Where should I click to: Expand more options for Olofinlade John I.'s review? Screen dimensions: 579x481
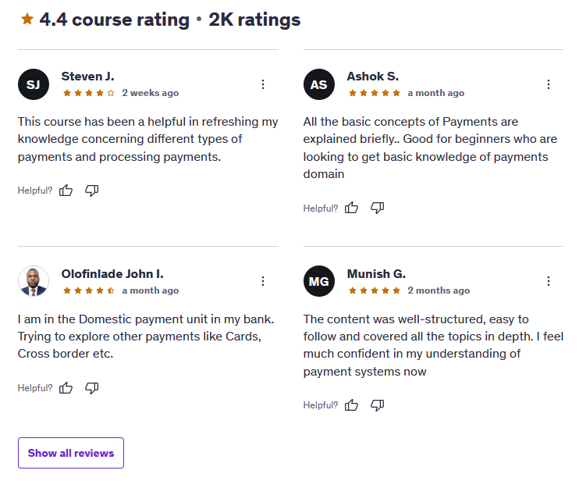click(263, 281)
